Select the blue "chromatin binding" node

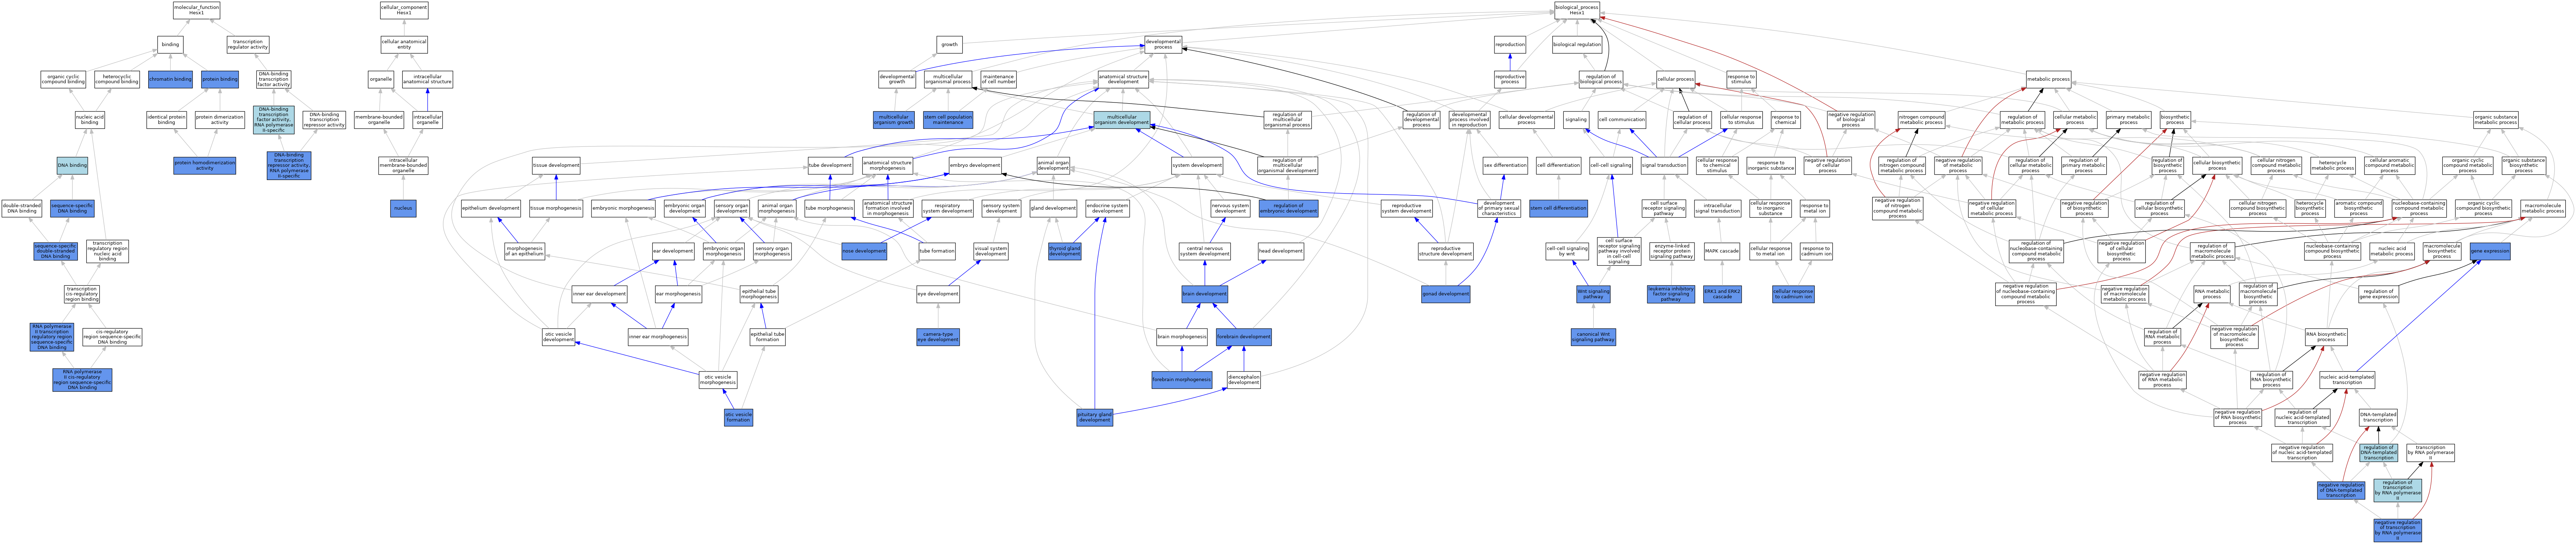click(170, 79)
